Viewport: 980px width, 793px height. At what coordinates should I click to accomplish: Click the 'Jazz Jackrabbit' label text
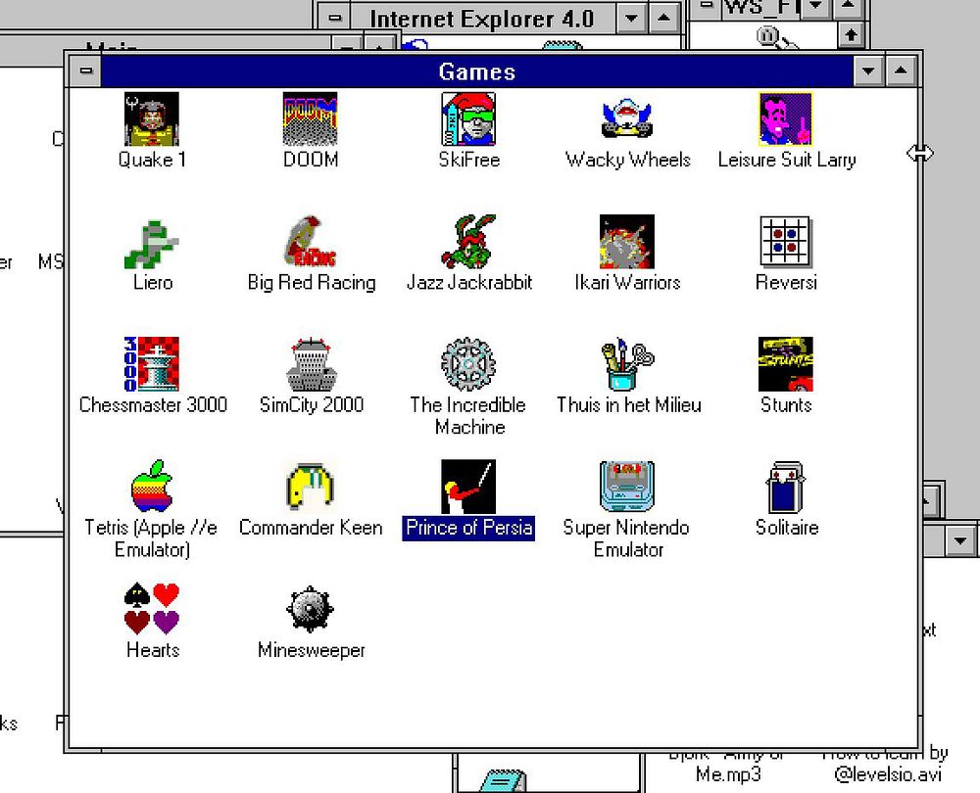coord(469,282)
